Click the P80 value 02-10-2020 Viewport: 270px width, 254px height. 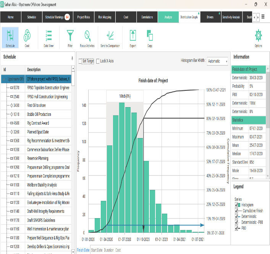point(256,95)
